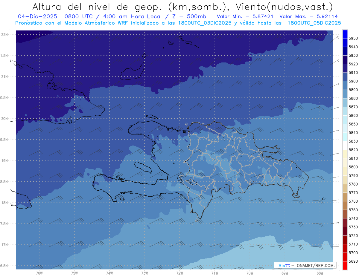
Task: Click the '72W' longitude label
Action: [180, 273]
